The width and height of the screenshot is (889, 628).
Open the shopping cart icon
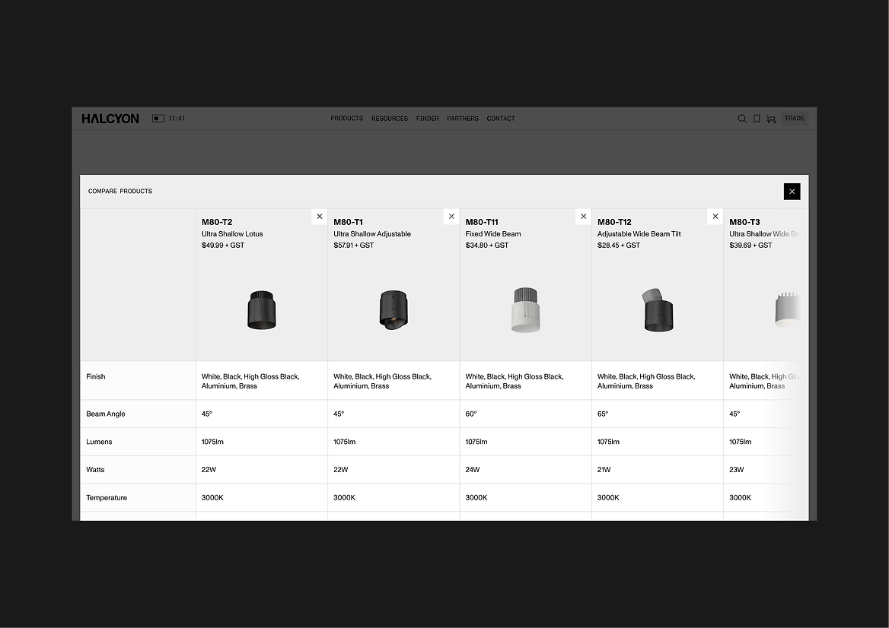[771, 119]
